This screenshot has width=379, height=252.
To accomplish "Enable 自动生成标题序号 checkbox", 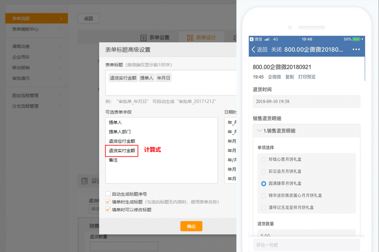I will click(x=108, y=194).
